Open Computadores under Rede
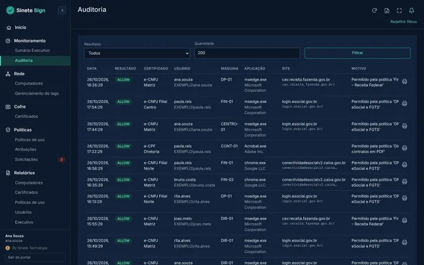The width and height of the screenshot is (424, 265). [29, 84]
